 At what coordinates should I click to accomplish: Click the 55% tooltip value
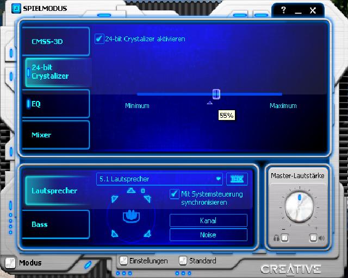[227, 115]
